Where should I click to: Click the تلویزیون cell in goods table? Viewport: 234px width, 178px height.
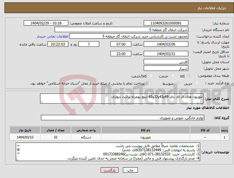click(x=146, y=137)
